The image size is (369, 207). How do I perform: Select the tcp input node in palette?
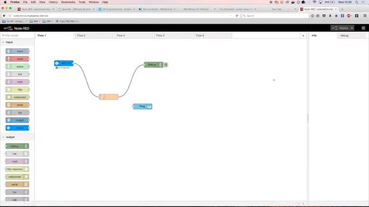click(x=18, y=113)
